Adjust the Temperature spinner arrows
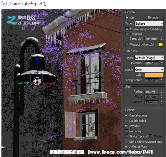Screen dimensions: 166x157 click(x=162, y=80)
